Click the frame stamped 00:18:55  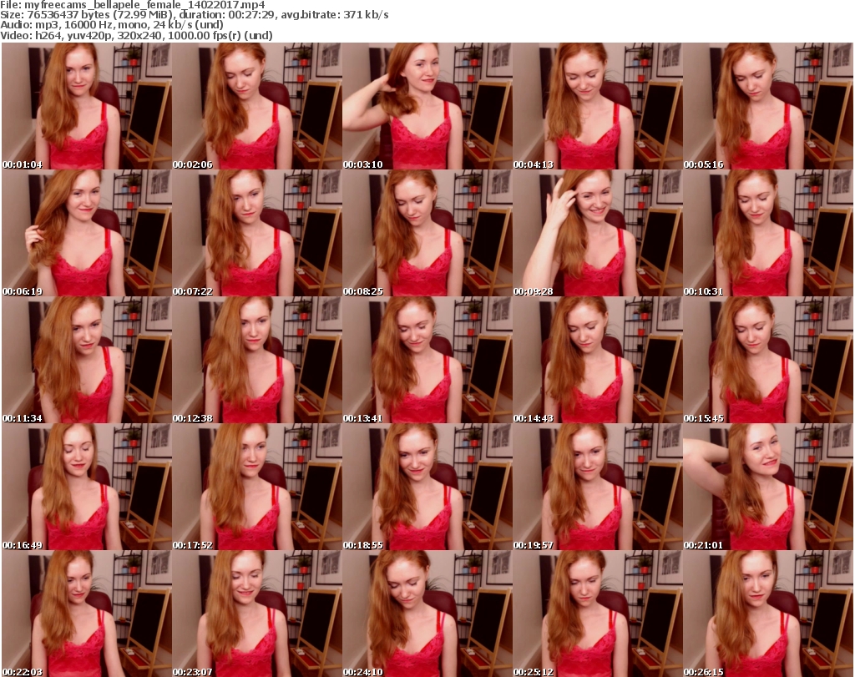click(x=427, y=488)
